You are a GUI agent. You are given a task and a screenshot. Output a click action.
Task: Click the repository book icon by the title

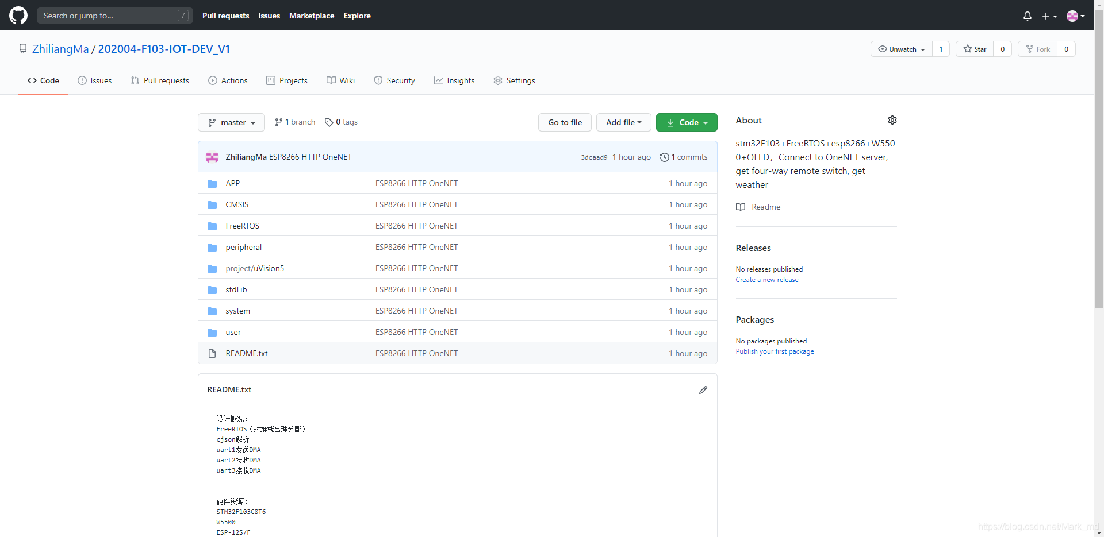[x=23, y=49]
